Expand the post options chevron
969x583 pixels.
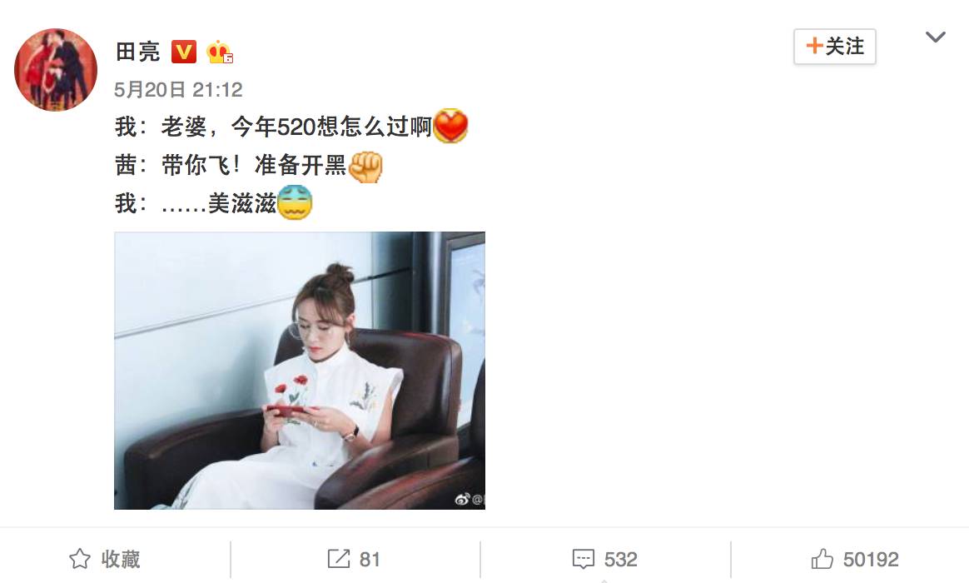click(x=935, y=37)
